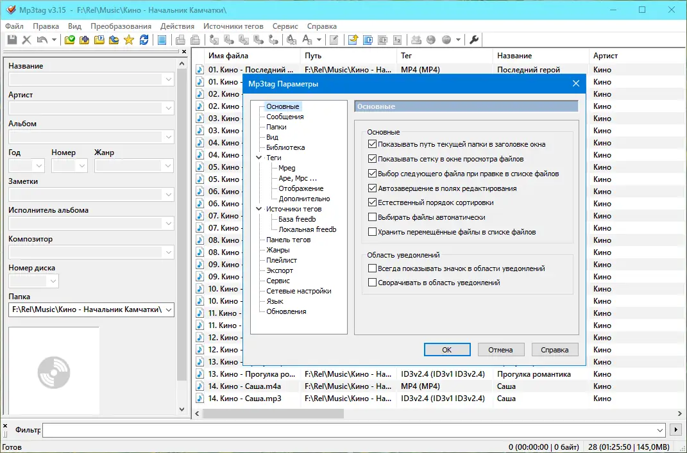
Task: Open the Папка path dropdown
Action: click(x=168, y=310)
